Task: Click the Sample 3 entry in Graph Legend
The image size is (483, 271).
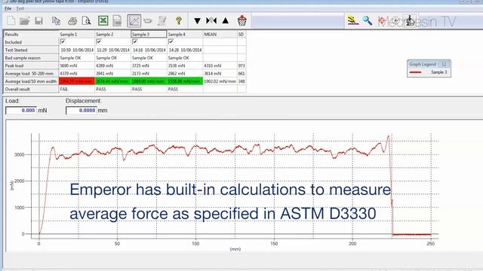Action: (438, 72)
